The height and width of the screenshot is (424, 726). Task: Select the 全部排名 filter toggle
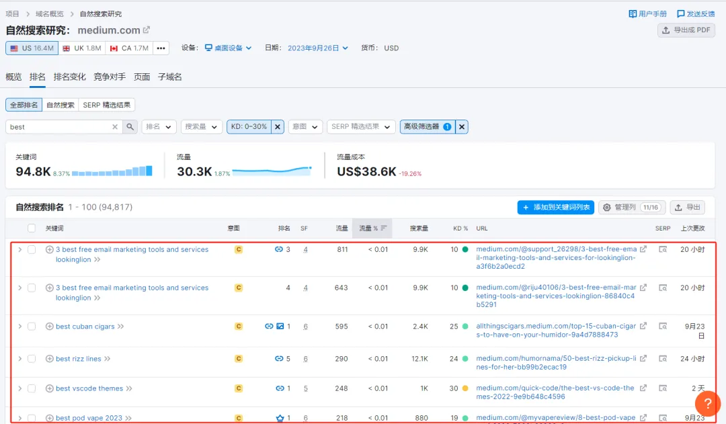point(24,105)
